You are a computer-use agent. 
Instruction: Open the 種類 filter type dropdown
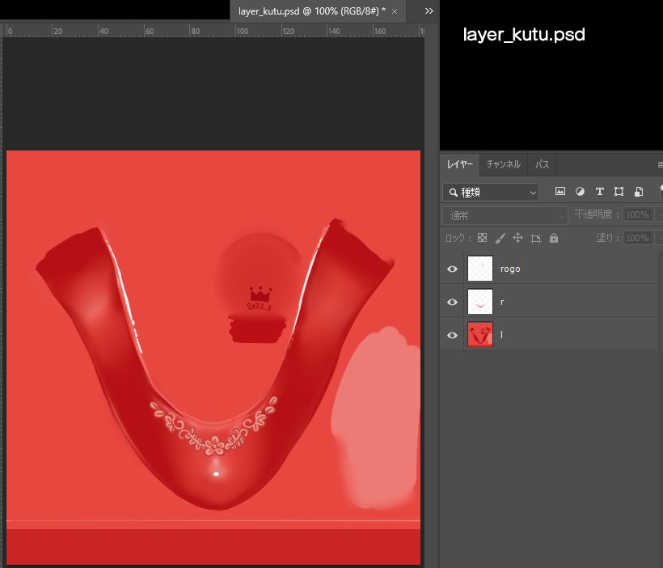click(491, 192)
